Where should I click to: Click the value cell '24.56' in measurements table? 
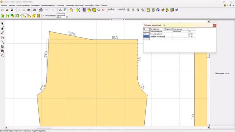(192, 34)
